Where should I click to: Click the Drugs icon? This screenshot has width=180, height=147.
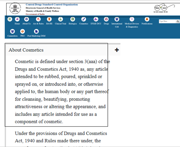[106, 19]
